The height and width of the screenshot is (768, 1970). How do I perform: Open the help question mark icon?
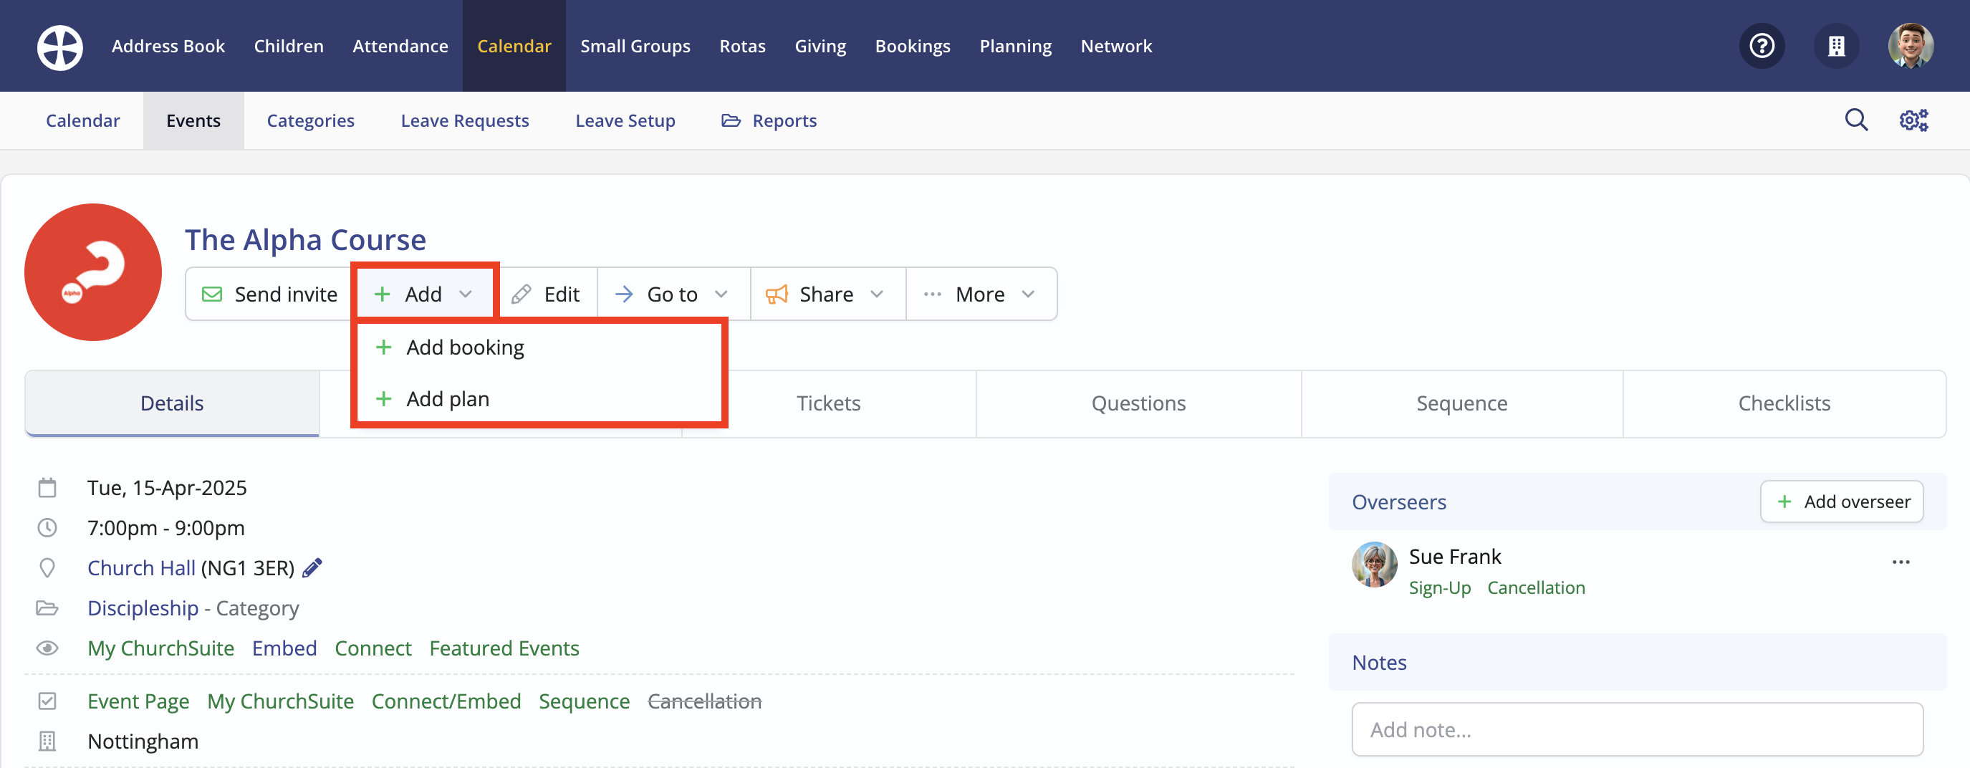tap(1762, 47)
